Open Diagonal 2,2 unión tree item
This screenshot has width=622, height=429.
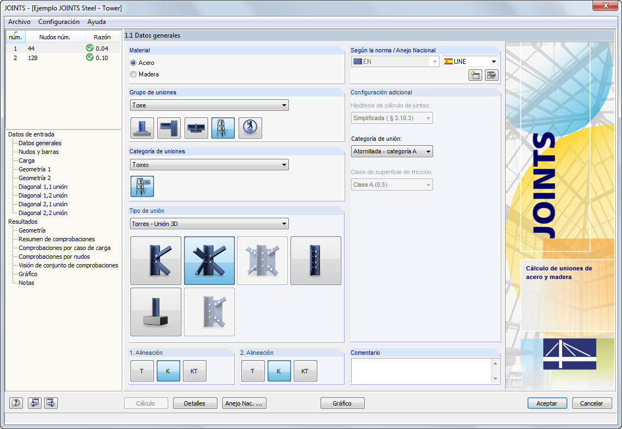(43, 213)
